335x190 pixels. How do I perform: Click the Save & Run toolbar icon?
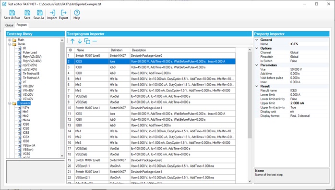click(x=12, y=14)
